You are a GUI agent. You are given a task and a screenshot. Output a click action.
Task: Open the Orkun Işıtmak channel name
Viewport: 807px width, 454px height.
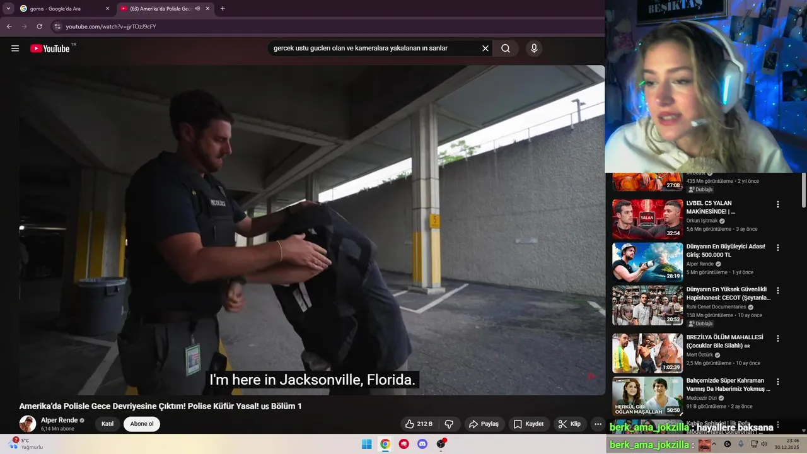coord(702,221)
